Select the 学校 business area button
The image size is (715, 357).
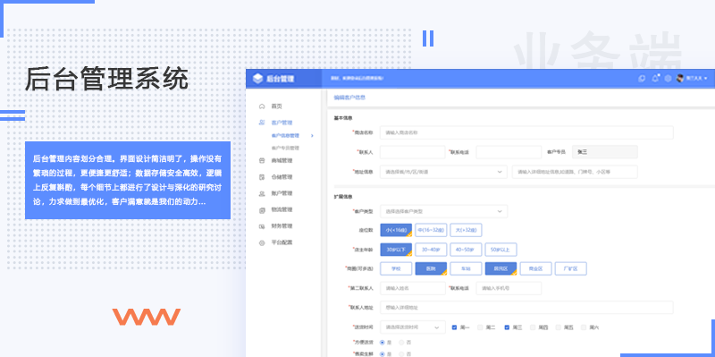(x=396, y=269)
